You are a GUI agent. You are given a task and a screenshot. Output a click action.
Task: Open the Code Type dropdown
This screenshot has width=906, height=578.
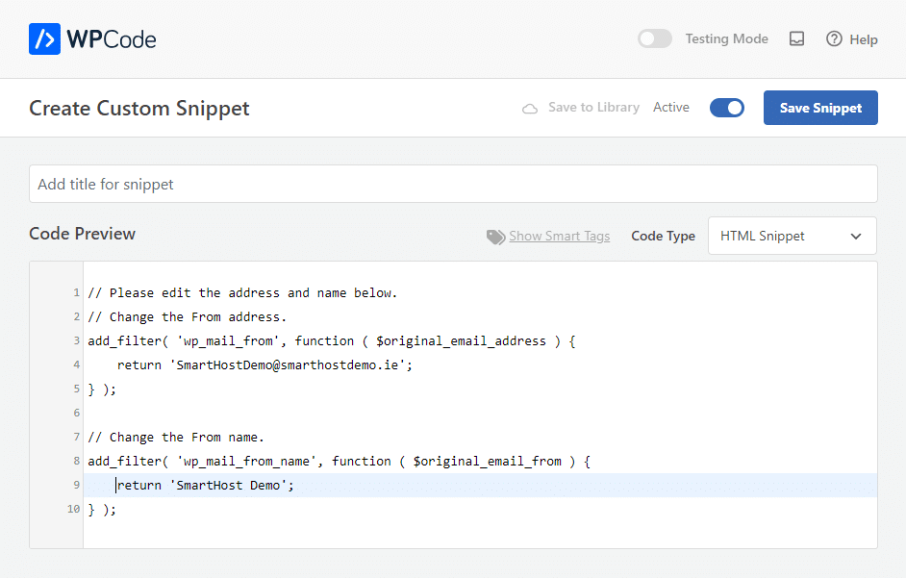(793, 236)
